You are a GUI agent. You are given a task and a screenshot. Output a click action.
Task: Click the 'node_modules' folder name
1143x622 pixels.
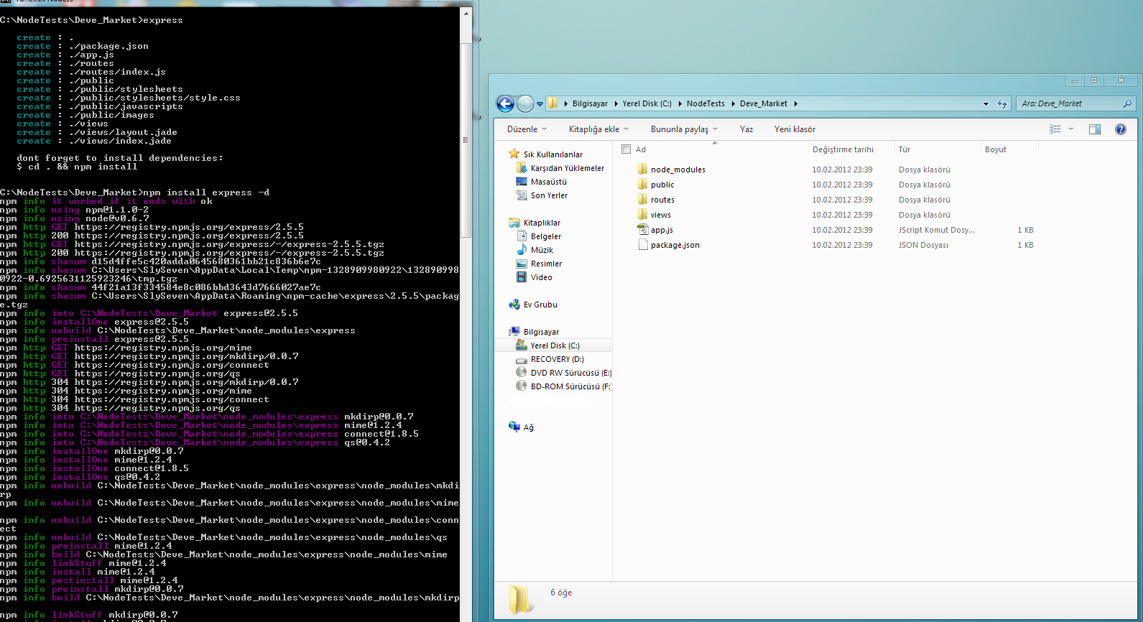coord(677,170)
